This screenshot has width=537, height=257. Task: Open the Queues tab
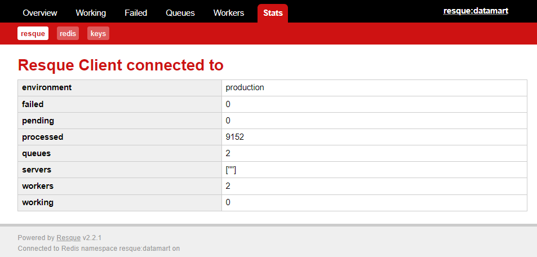point(180,13)
